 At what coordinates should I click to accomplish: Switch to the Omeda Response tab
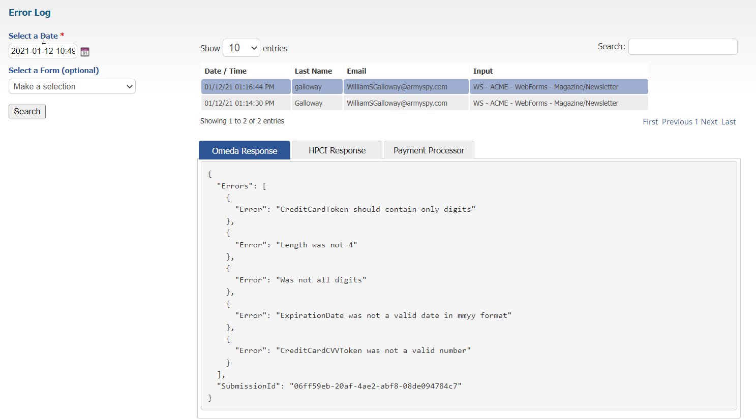coord(245,151)
